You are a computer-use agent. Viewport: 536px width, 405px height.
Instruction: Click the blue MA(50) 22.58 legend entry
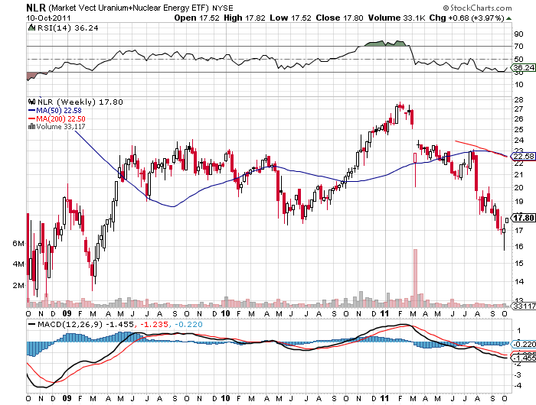click(x=54, y=111)
